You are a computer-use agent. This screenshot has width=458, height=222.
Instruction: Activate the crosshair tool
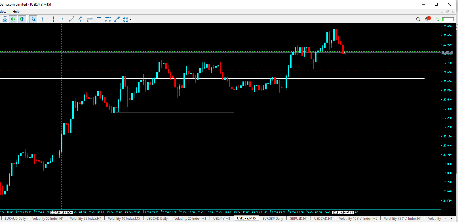[x=43, y=19]
